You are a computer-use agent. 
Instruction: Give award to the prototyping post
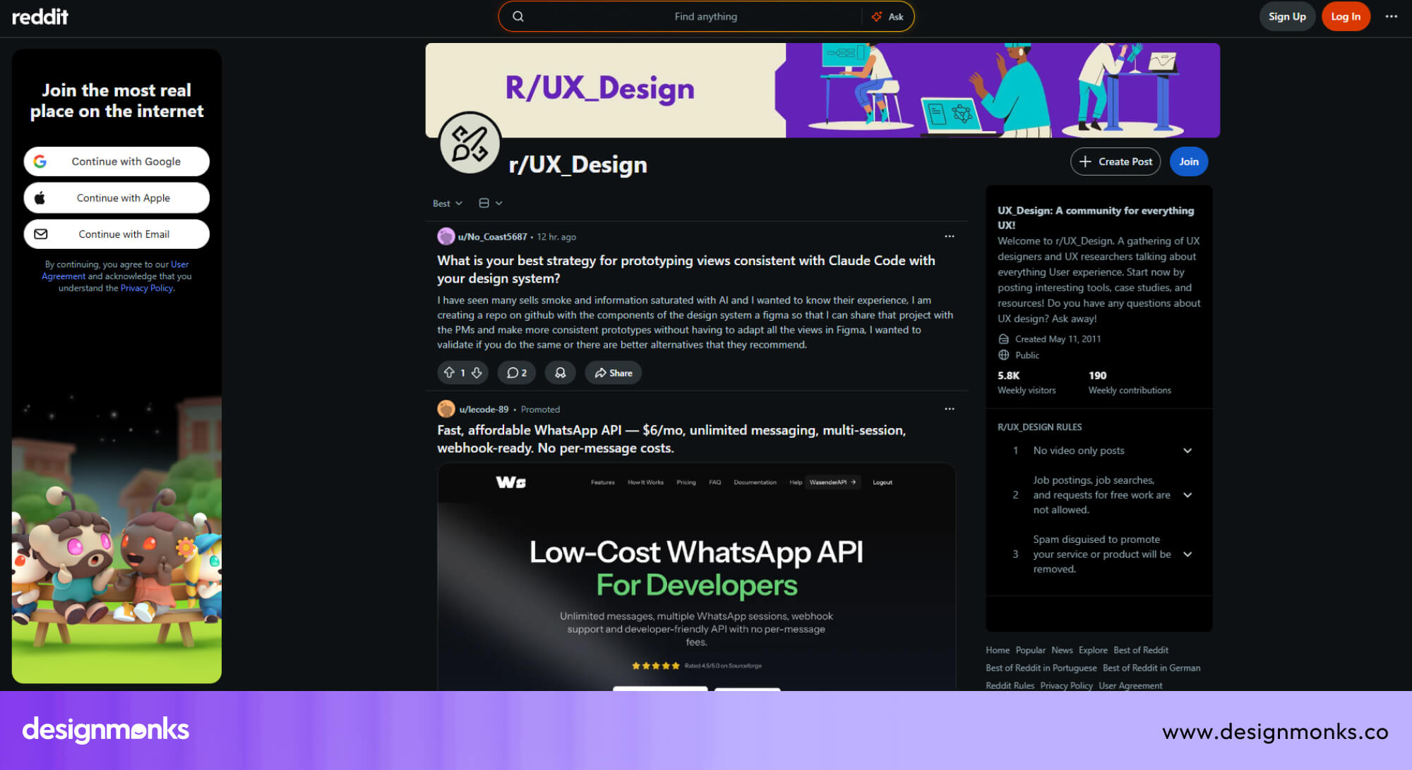click(561, 373)
